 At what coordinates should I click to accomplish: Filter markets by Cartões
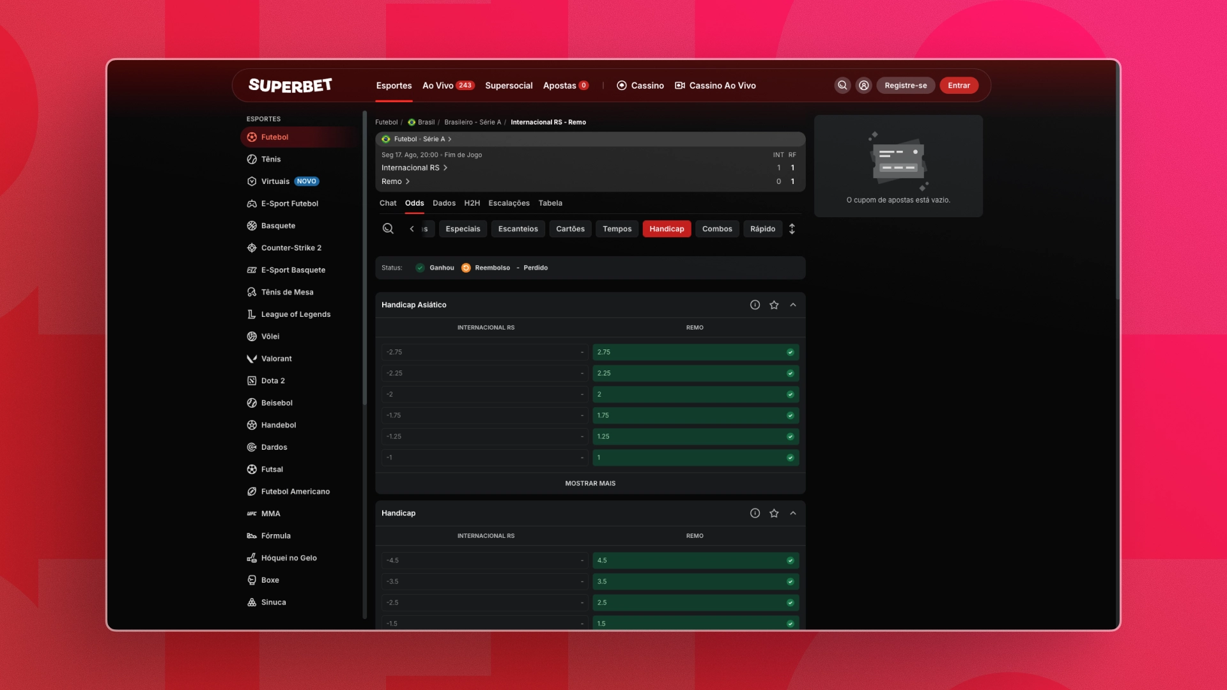click(571, 229)
